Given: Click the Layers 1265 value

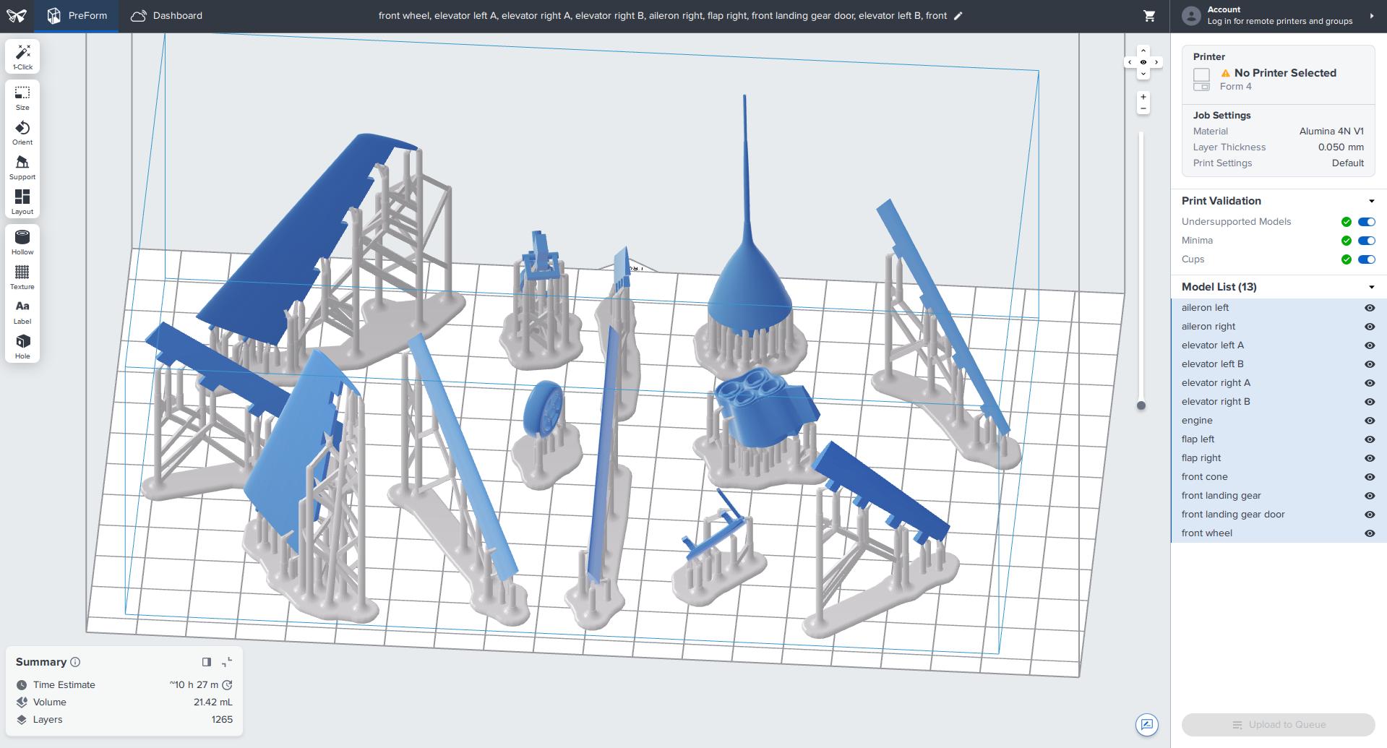Looking at the screenshot, I should click(x=222, y=720).
